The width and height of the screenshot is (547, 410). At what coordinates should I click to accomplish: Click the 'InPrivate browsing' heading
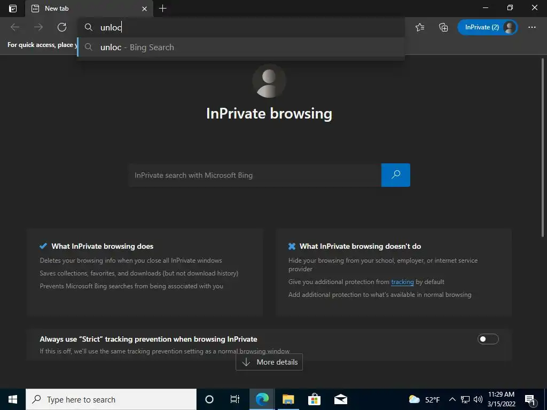tap(269, 114)
